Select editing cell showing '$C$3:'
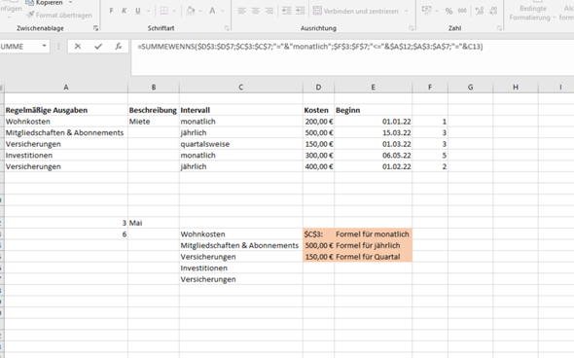The height and width of the screenshot is (358, 574). (x=318, y=234)
